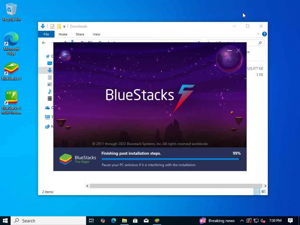Screen dimensions: 300x225
Task: Select Pictures icon in navigation pane
Action: point(50,84)
